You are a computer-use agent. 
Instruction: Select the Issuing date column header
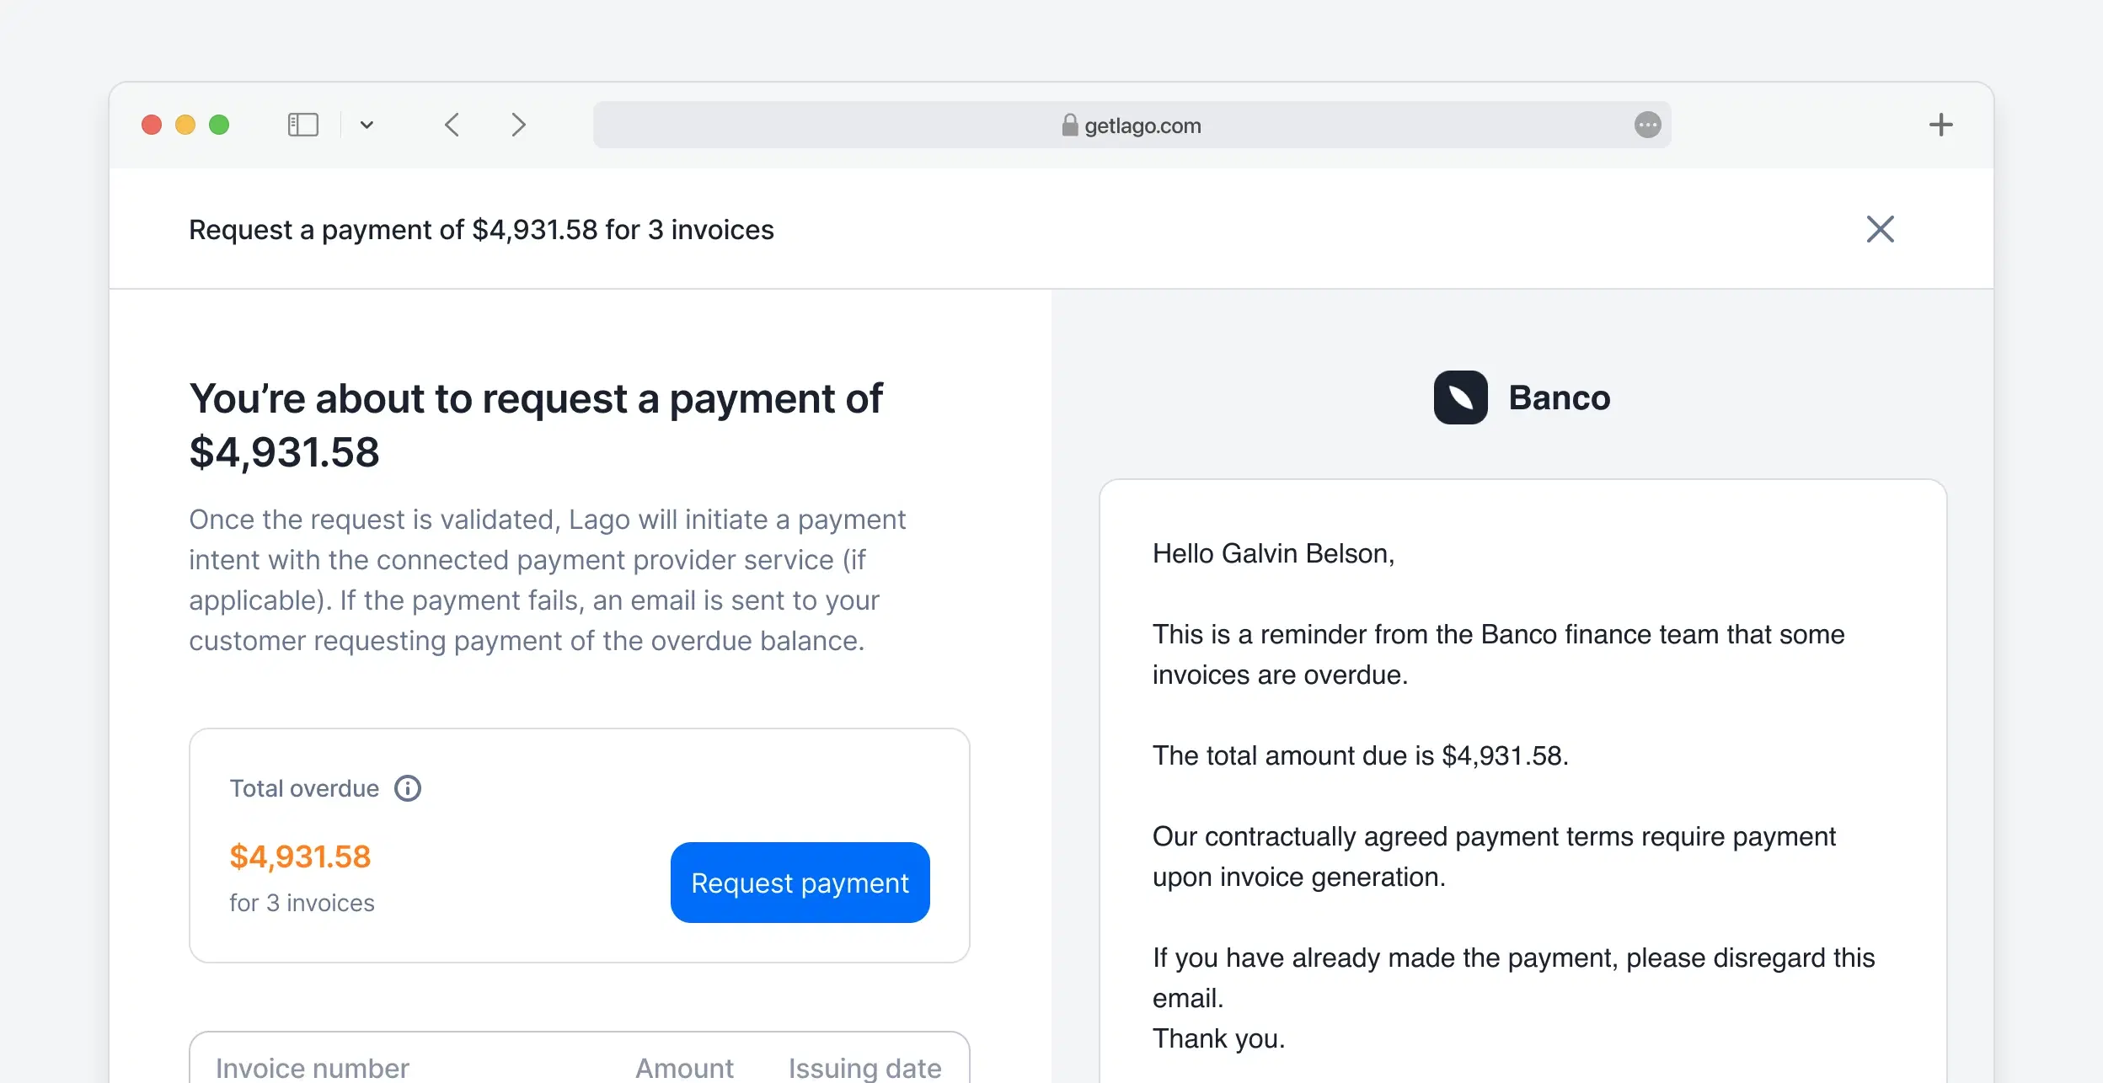(864, 1067)
